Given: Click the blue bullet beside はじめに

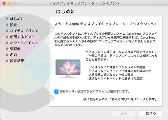Looking at the screenshot, I should (7, 19).
